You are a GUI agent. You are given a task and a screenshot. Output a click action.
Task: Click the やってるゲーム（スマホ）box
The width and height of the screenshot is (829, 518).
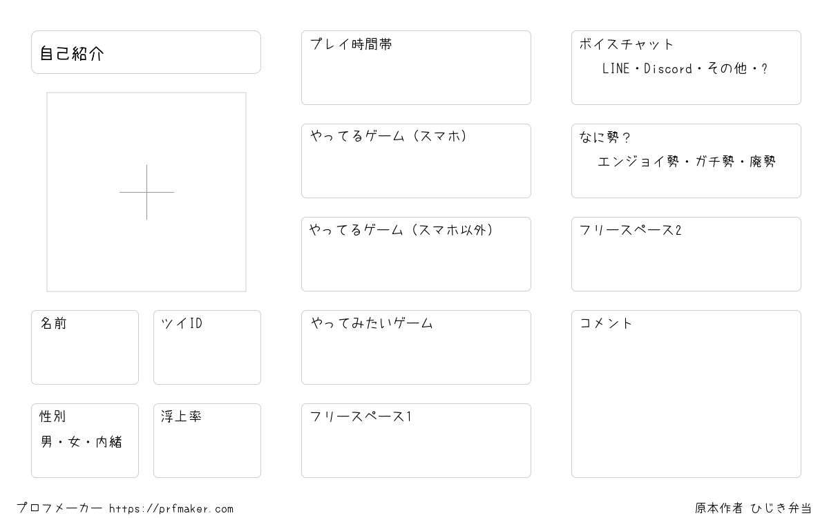[x=416, y=161]
